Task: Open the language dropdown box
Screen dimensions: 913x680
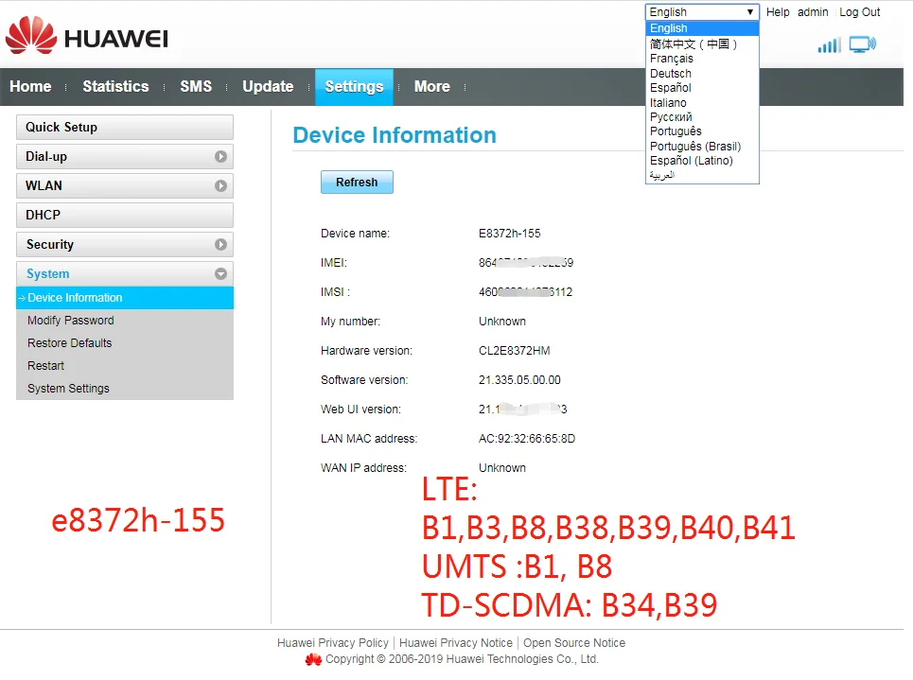Action: pos(702,11)
